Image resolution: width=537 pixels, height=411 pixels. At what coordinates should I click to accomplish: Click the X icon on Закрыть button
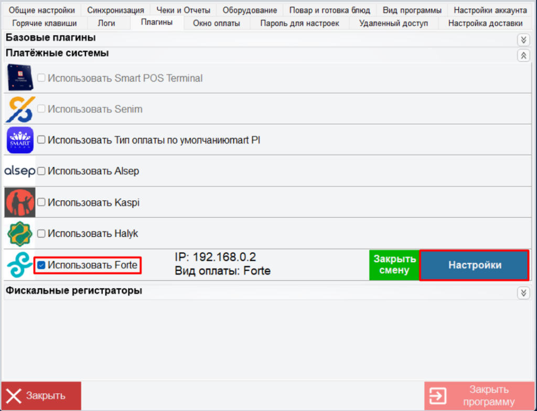tap(15, 396)
